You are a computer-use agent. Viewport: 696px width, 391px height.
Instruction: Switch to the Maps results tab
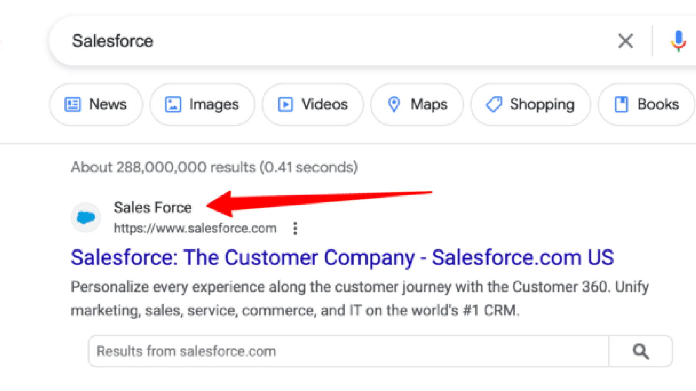417,105
